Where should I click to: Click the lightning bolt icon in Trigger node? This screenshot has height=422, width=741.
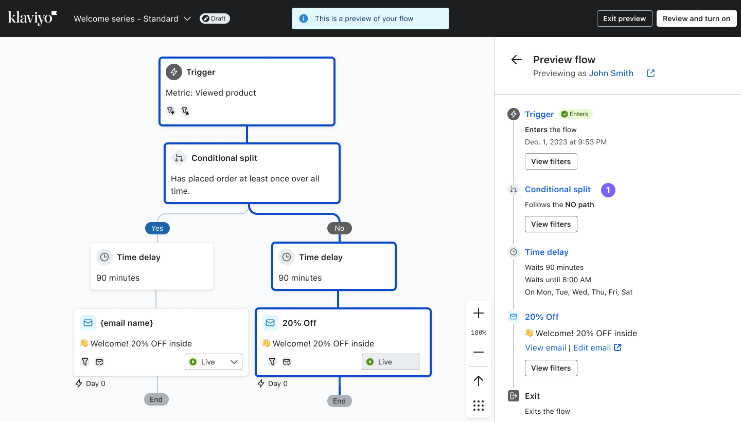[x=174, y=72]
